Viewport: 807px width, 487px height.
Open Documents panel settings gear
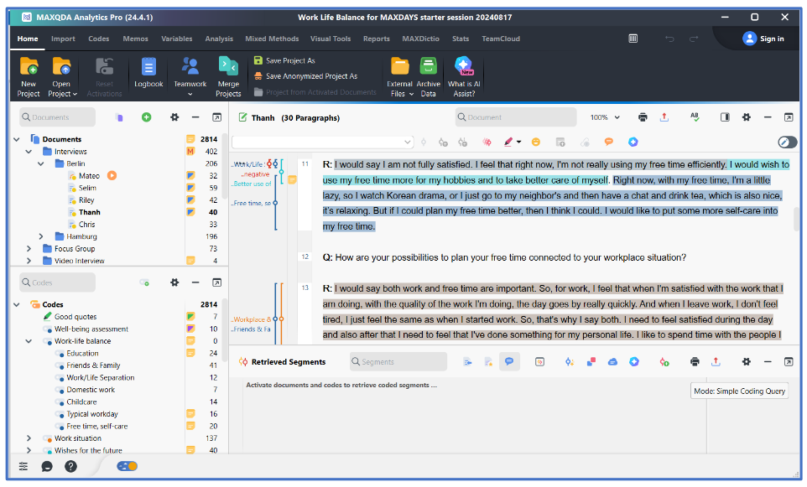point(174,117)
